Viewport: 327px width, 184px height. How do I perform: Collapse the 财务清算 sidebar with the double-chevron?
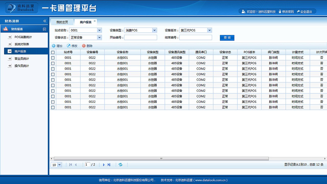[45, 21]
